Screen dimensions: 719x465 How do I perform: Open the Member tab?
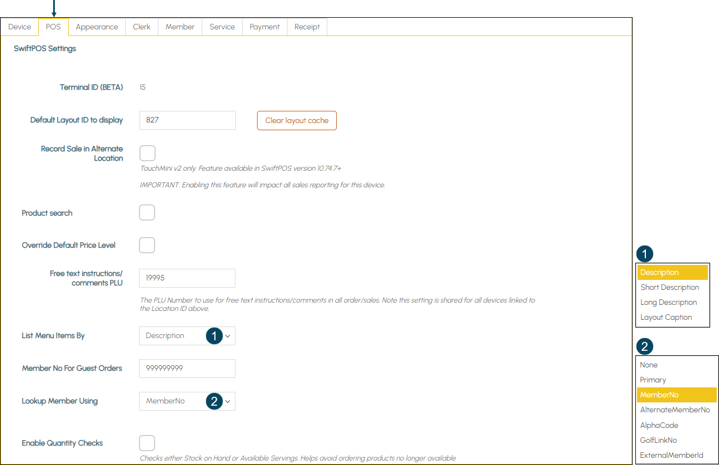coord(180,27)
